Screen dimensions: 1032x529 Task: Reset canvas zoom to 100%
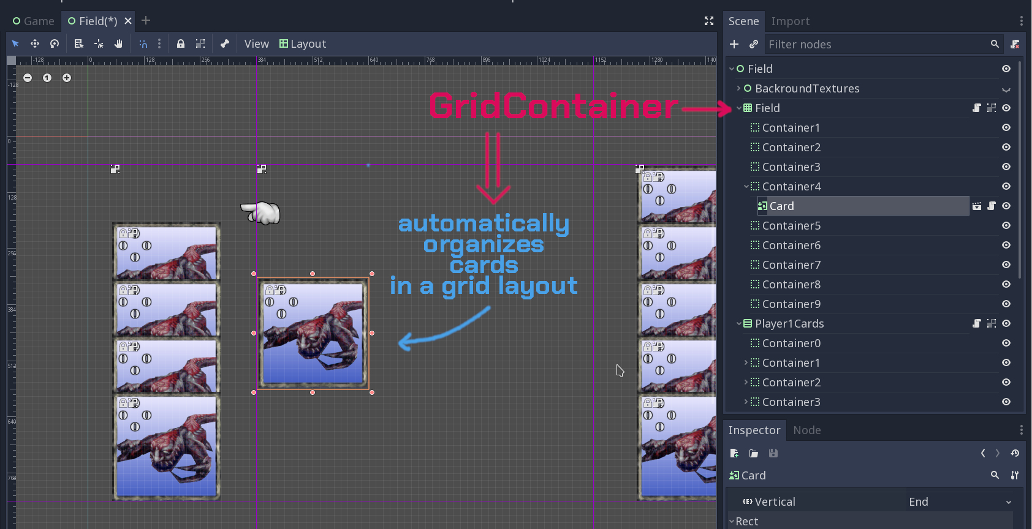(x=47, y=78)
